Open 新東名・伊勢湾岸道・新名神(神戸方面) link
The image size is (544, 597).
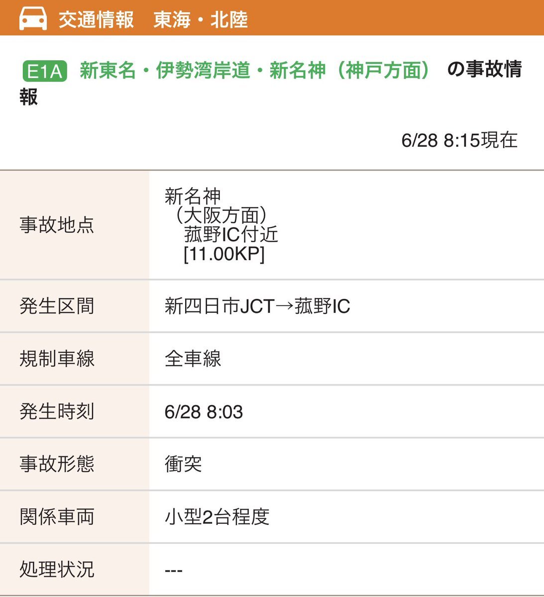coord(254,70)
